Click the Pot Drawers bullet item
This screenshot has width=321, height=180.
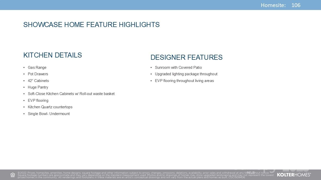(x=38, y=74)
